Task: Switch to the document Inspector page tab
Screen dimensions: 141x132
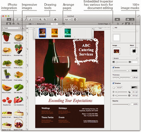Action: [x=118, y=24]
